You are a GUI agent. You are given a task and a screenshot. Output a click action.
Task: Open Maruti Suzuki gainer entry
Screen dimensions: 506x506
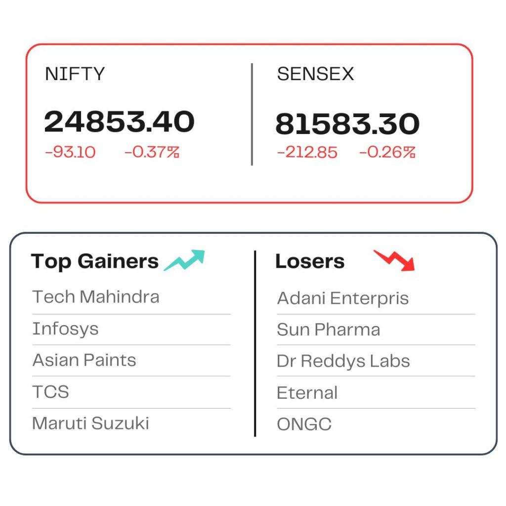[x=91, y=423]
